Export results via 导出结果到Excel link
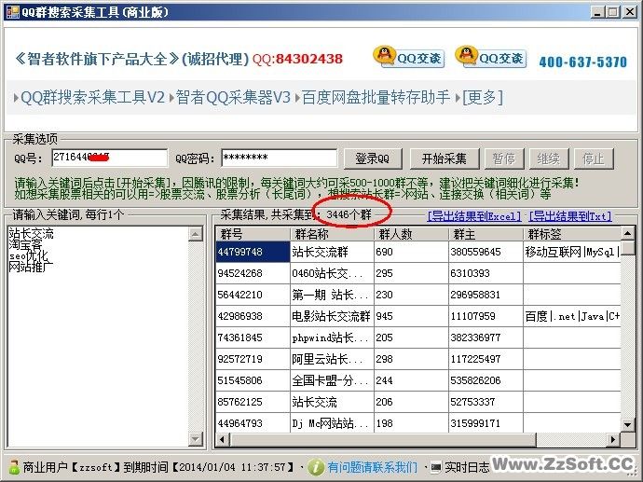643x482 pixels. [474, 215]
